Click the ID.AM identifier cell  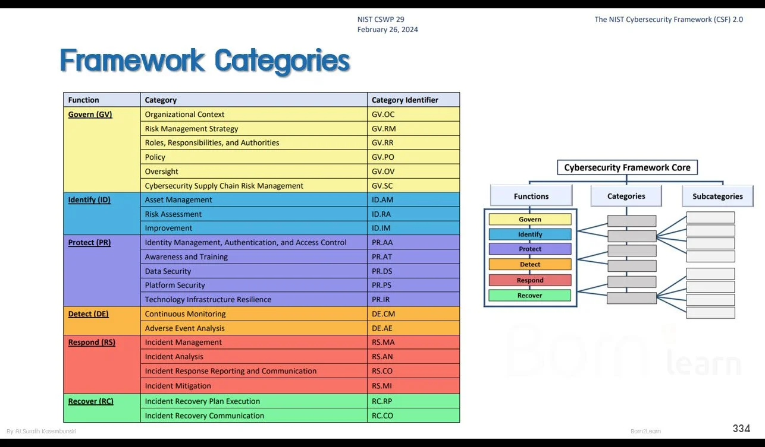[x=413, y=199]
